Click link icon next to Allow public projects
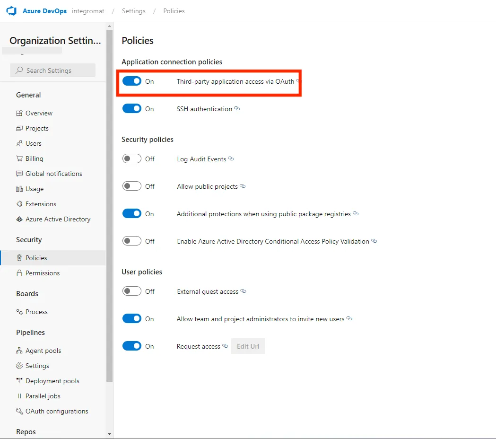The width and height of the screenshot is (496, 439). 243,186
